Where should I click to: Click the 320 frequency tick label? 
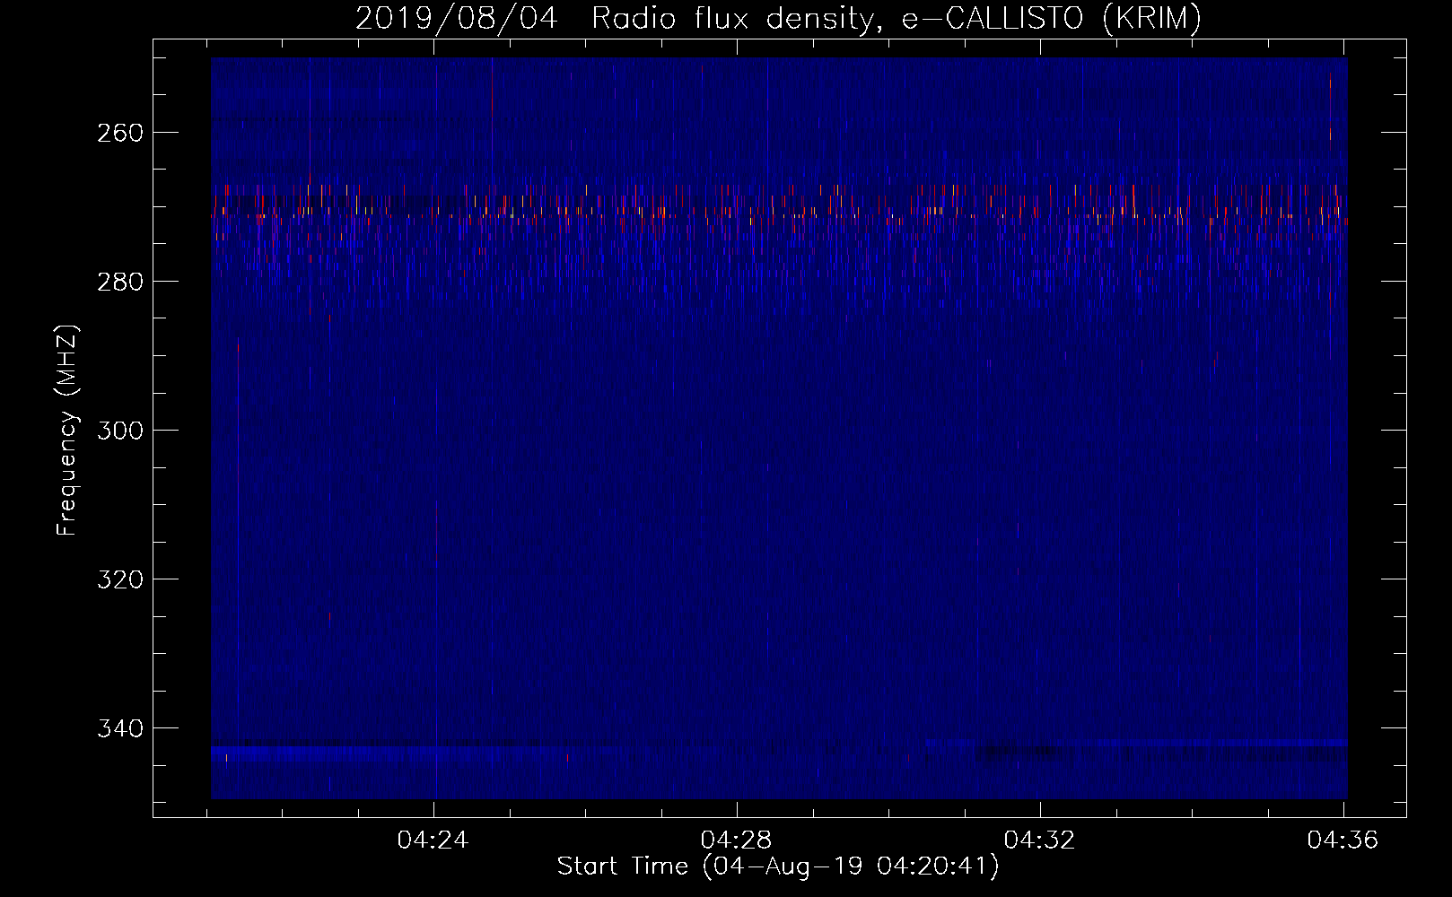pos(120,579)
